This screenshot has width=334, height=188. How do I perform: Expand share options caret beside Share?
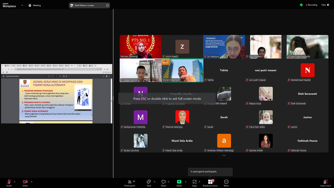pyautogui.click(x=185, y=182)
